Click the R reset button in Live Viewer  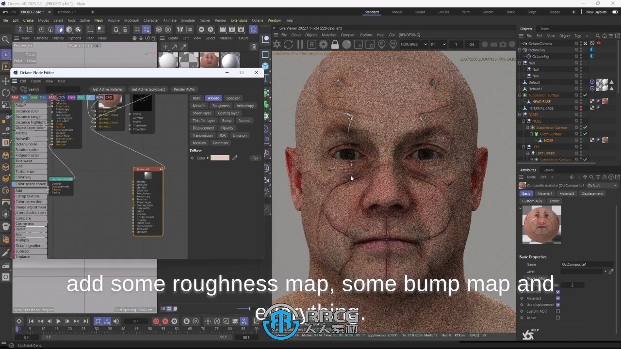(311, 44)
